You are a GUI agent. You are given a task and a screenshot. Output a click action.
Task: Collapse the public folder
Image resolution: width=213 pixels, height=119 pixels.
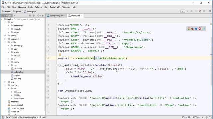coord(5,42)
